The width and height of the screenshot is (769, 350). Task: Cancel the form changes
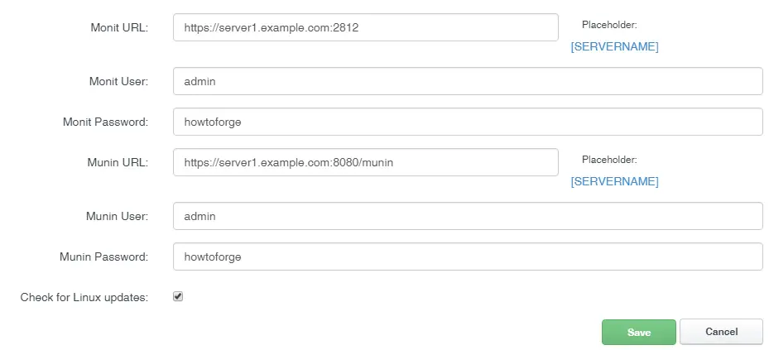[722, 332]
